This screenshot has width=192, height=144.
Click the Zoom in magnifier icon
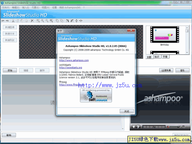(43, 21)
